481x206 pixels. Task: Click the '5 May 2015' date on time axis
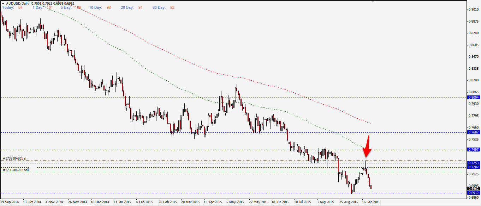[x=235, y=202]
